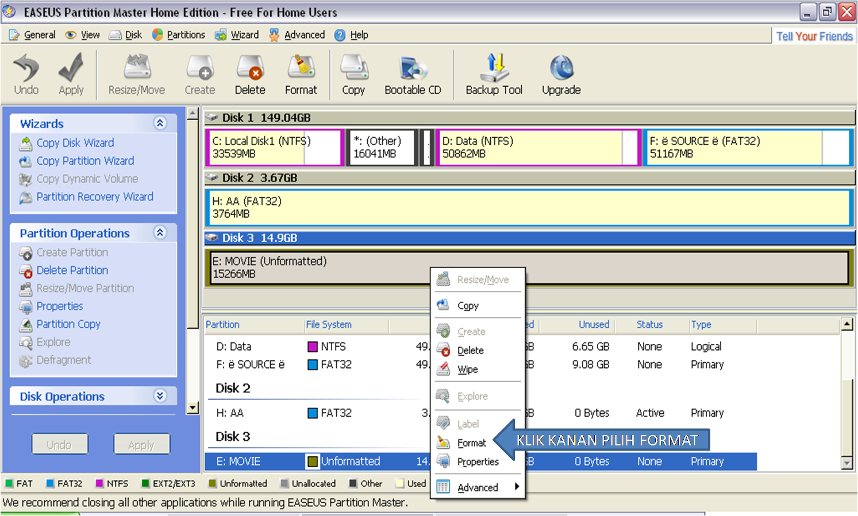The image size is (858, 516).
Task: Open the Disk menu
Action: click(126, 35)
